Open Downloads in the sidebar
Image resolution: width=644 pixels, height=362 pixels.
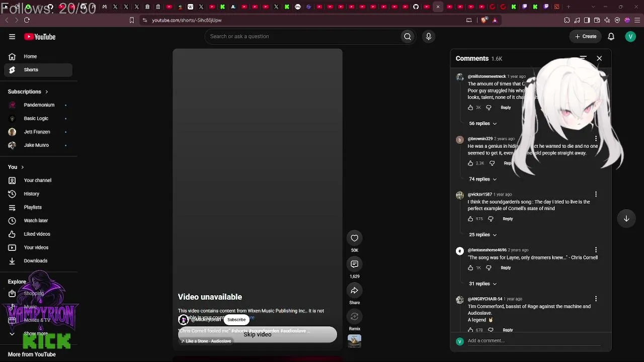coord(38,261)
